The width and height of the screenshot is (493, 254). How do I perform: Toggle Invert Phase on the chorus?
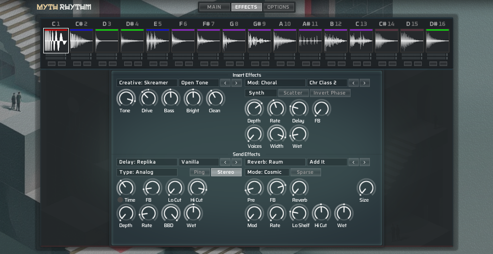[330, 93]
